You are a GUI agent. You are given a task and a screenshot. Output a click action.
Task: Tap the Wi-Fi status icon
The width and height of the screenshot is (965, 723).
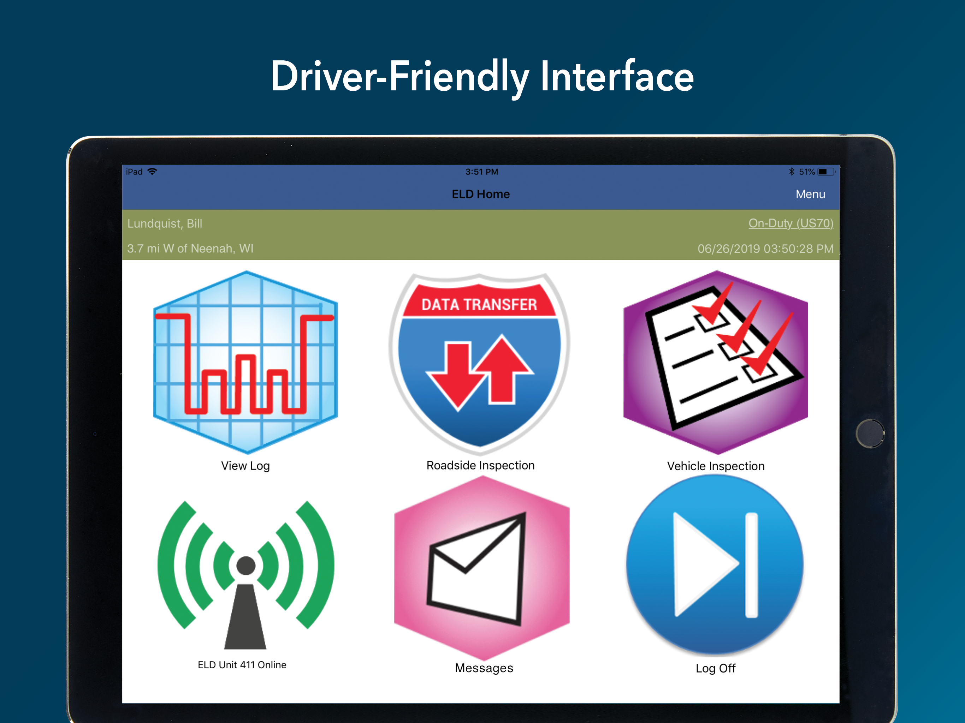point(152,171)
